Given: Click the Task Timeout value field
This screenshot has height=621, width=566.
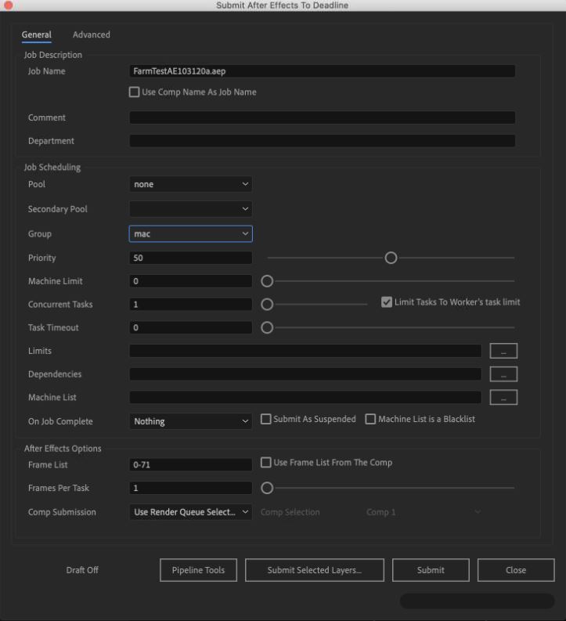Looking at the screenshot, I should coord(191,327).
